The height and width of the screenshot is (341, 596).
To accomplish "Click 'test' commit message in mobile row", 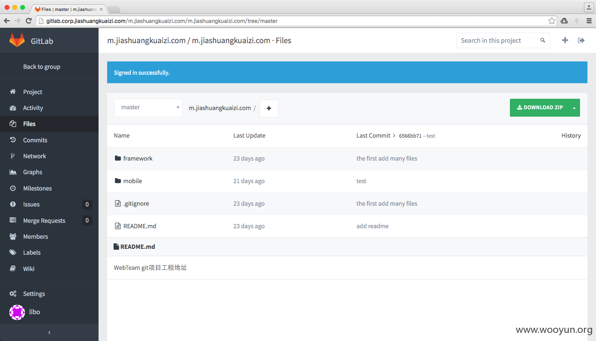I will (x=361, y=181).
